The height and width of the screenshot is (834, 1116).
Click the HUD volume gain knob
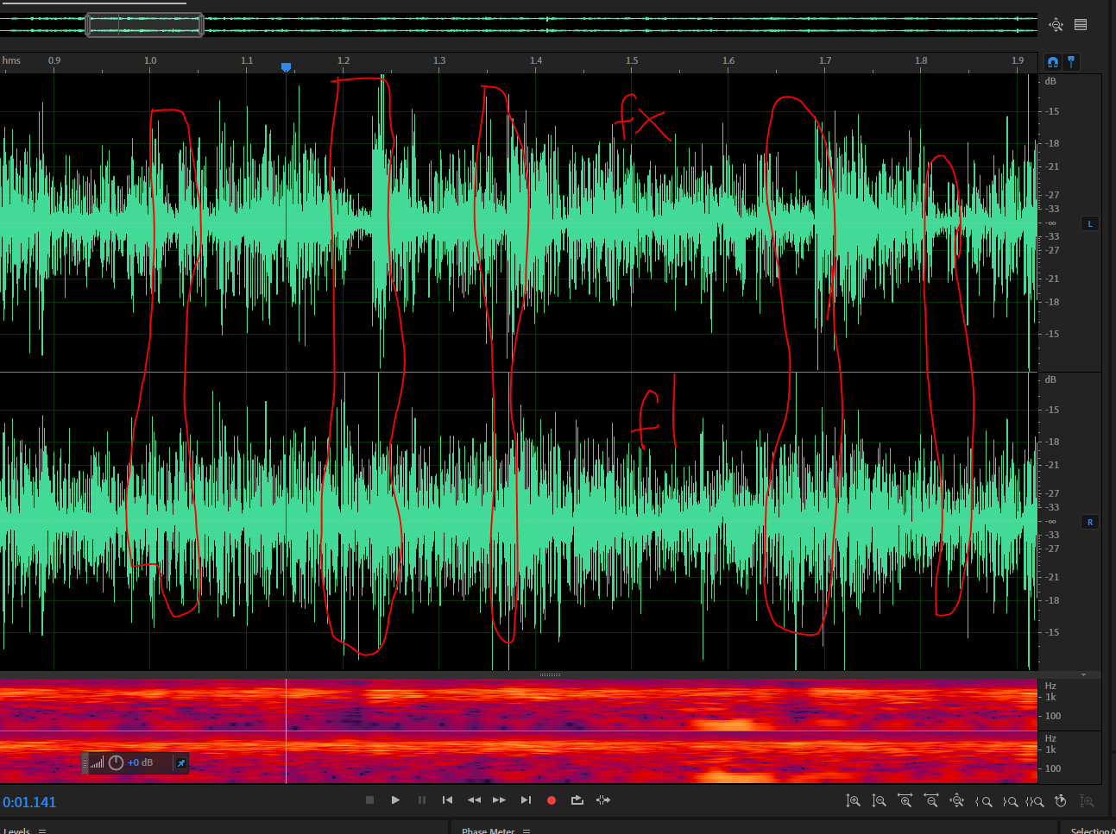click(116, 763)
